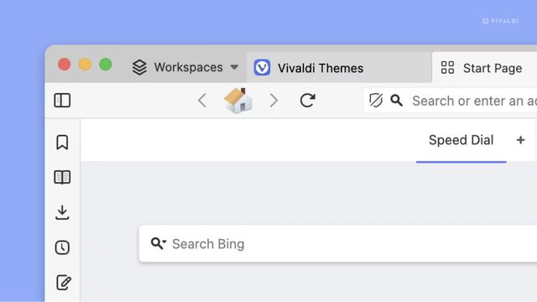The height and width of the screenshot is (302, 537).
Task: Toggle the side panel visibility button
Action: 62,101
